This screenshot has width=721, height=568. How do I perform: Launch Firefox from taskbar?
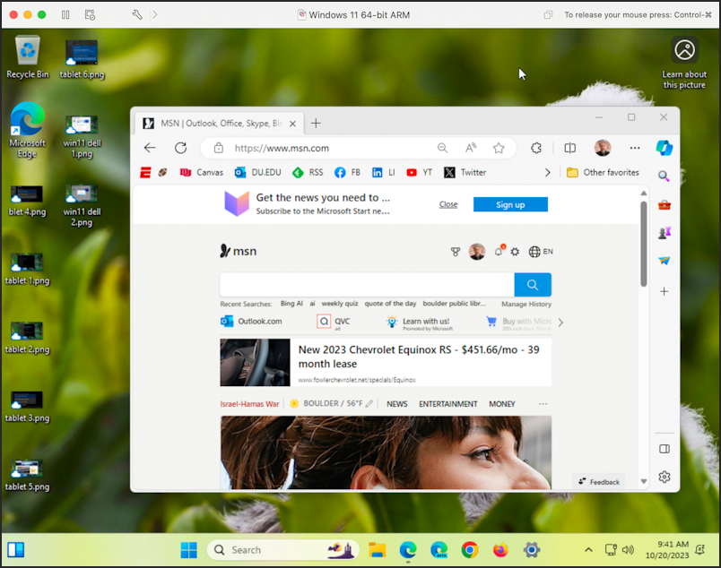pyautogui.click(x=500, y=550)
